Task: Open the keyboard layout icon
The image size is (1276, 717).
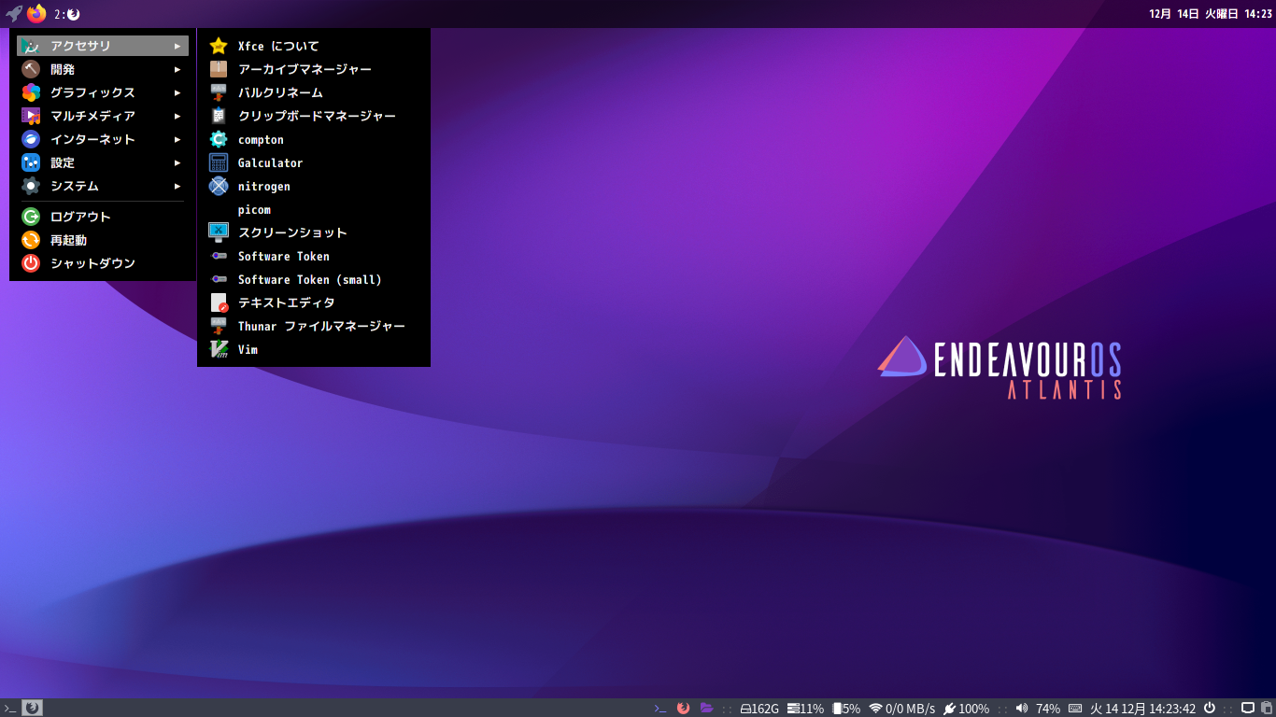Action: click(1075, 709)
